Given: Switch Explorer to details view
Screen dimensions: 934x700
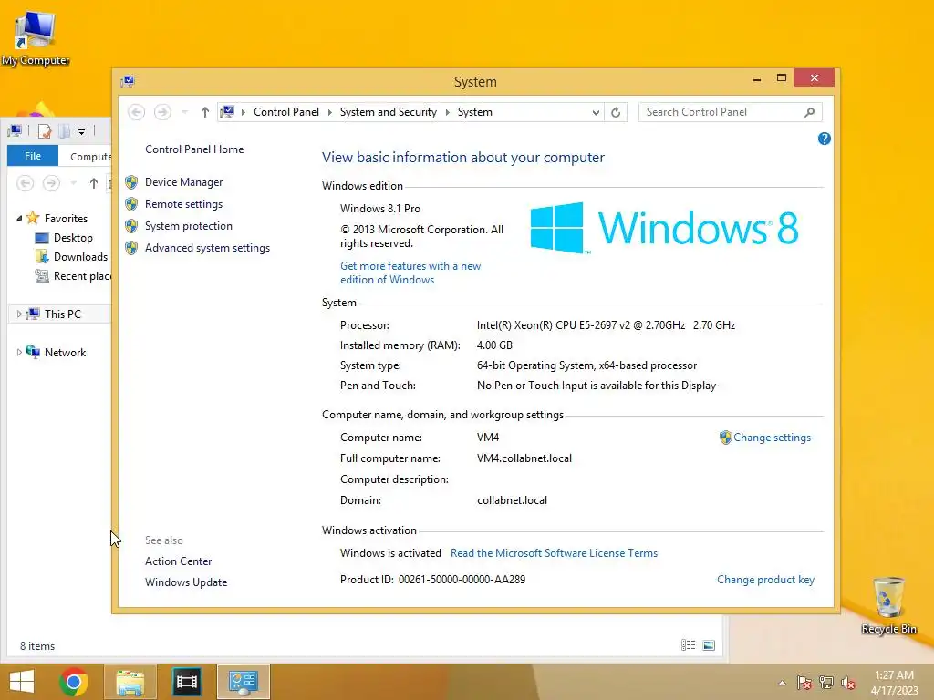Looking at the screenshot, I should (x=688, y=645).
